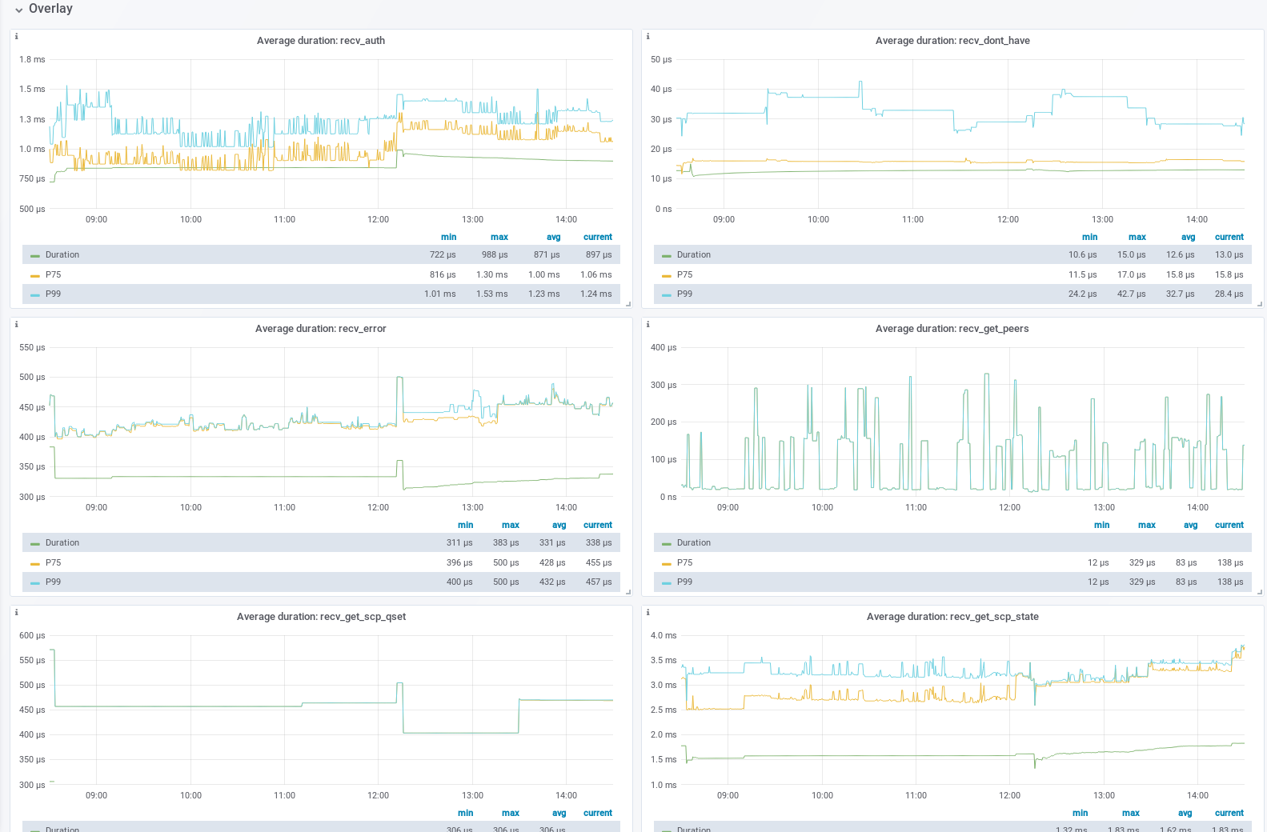Toggle P99 series in recv_error legend
This screenshot has height=832, width=1267.
[53, 582]
